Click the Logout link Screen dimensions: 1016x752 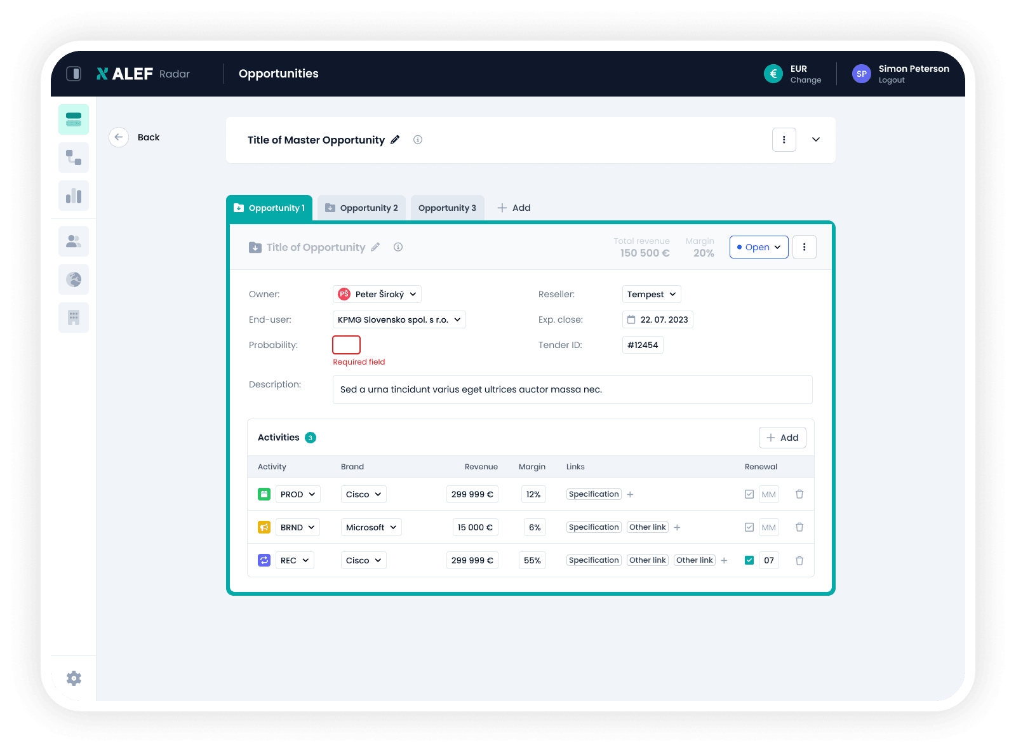(892, 80)
